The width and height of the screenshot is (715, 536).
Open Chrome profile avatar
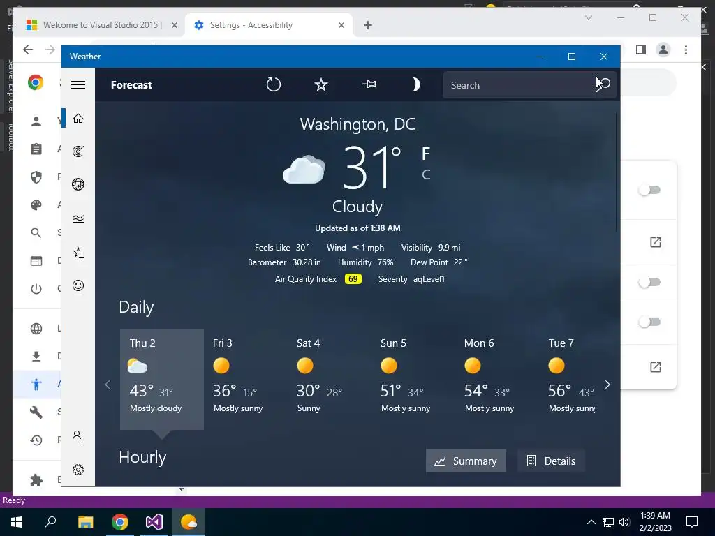(x=663, y=50)
